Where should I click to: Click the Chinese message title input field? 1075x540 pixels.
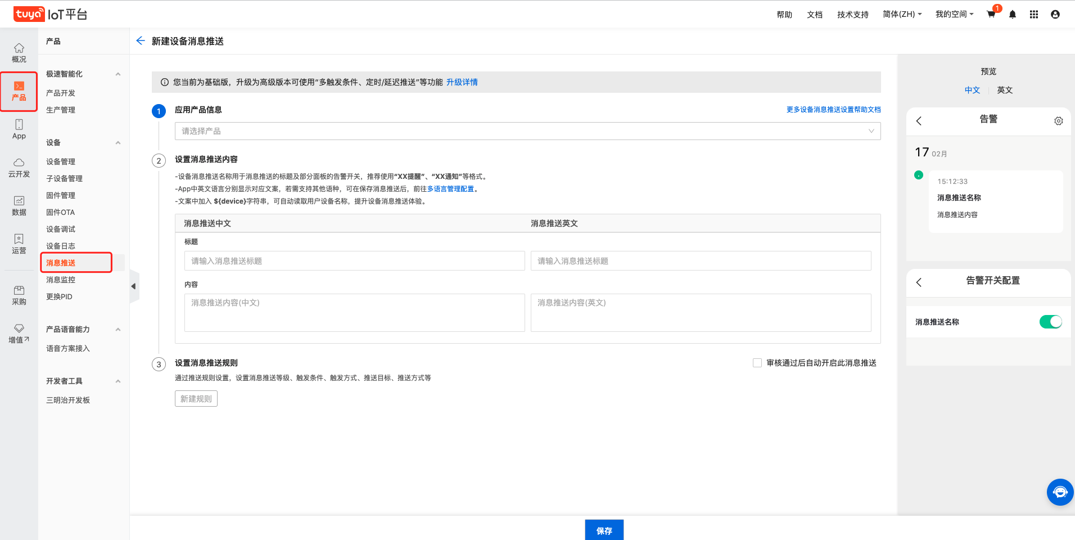[354, 261]
